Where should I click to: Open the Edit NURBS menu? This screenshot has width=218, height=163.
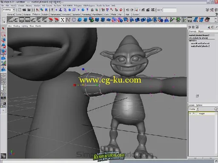pyautogui.click(x=68, y=6)
